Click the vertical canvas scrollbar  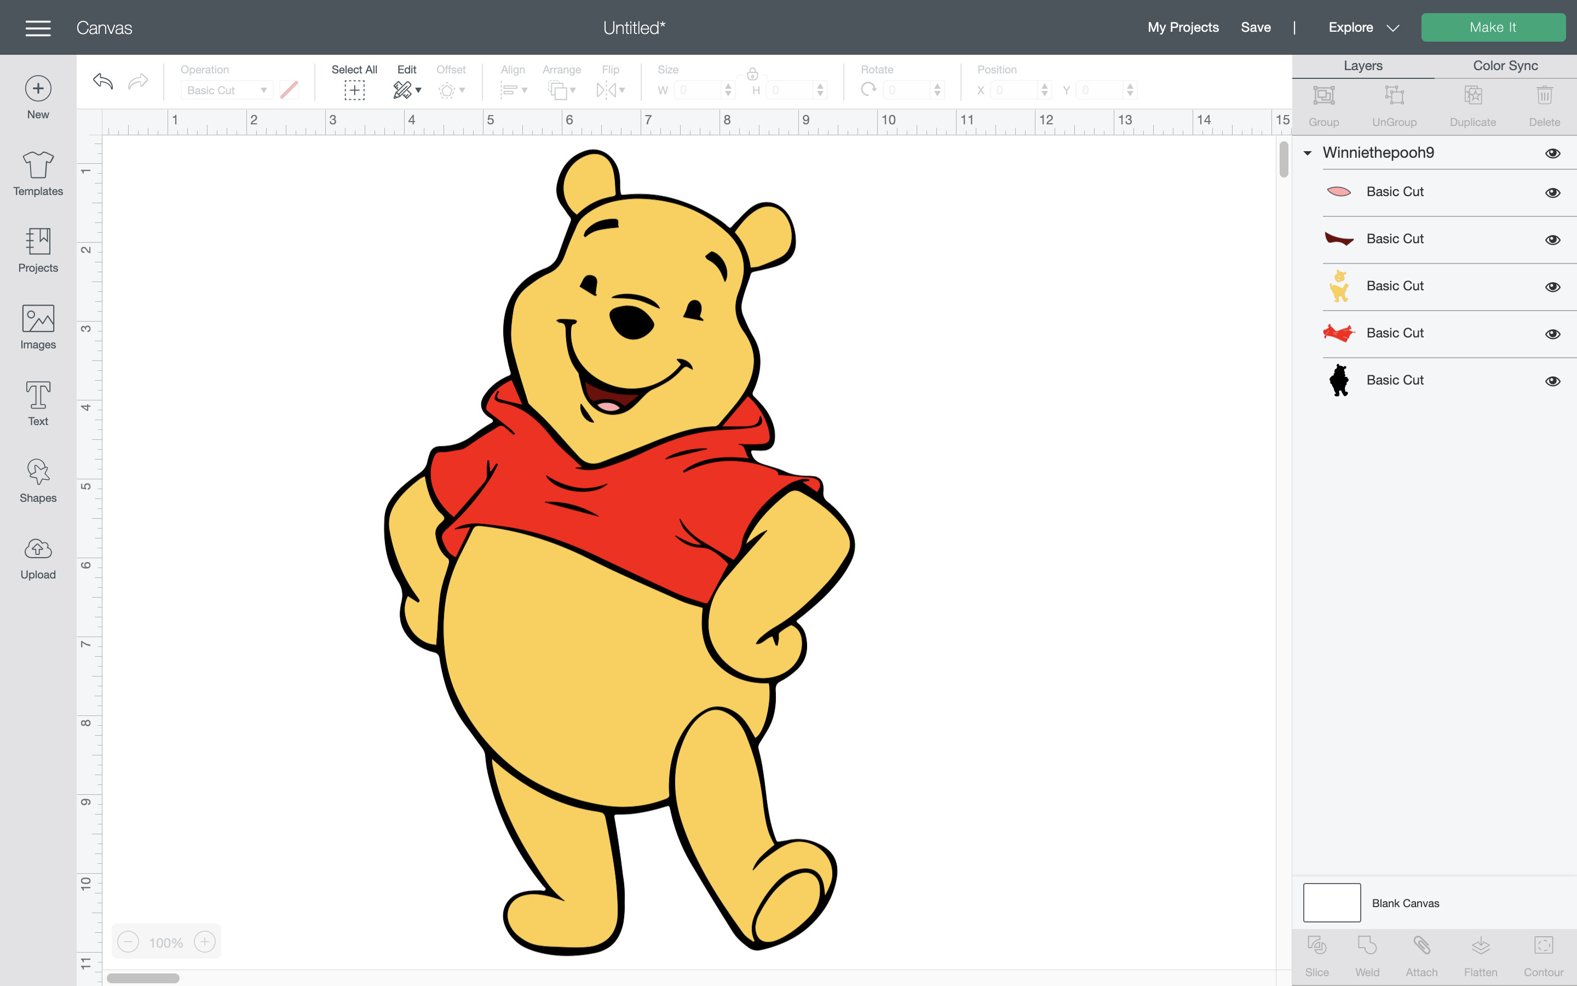[x=1284, y=159]
